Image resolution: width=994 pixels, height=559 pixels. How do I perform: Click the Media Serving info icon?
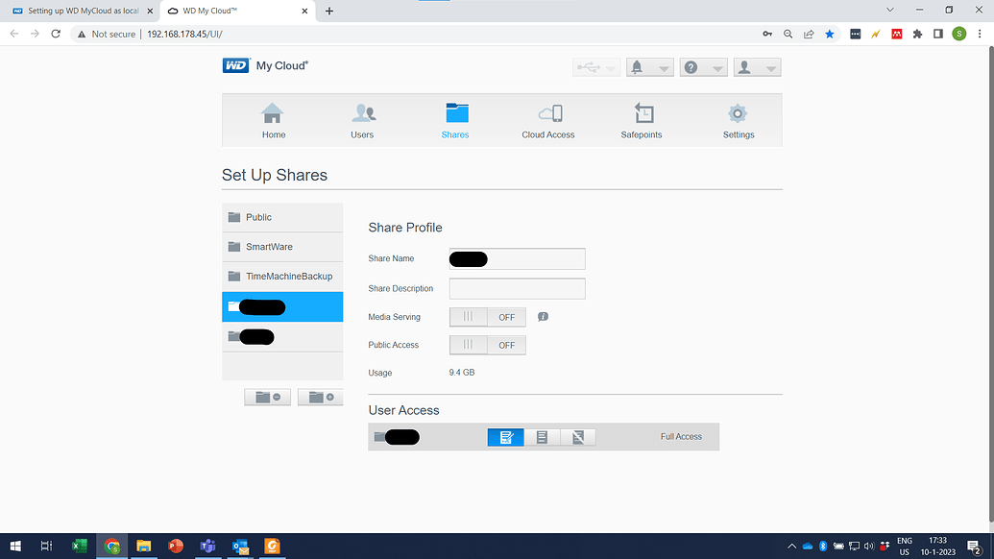pos(543,316)
